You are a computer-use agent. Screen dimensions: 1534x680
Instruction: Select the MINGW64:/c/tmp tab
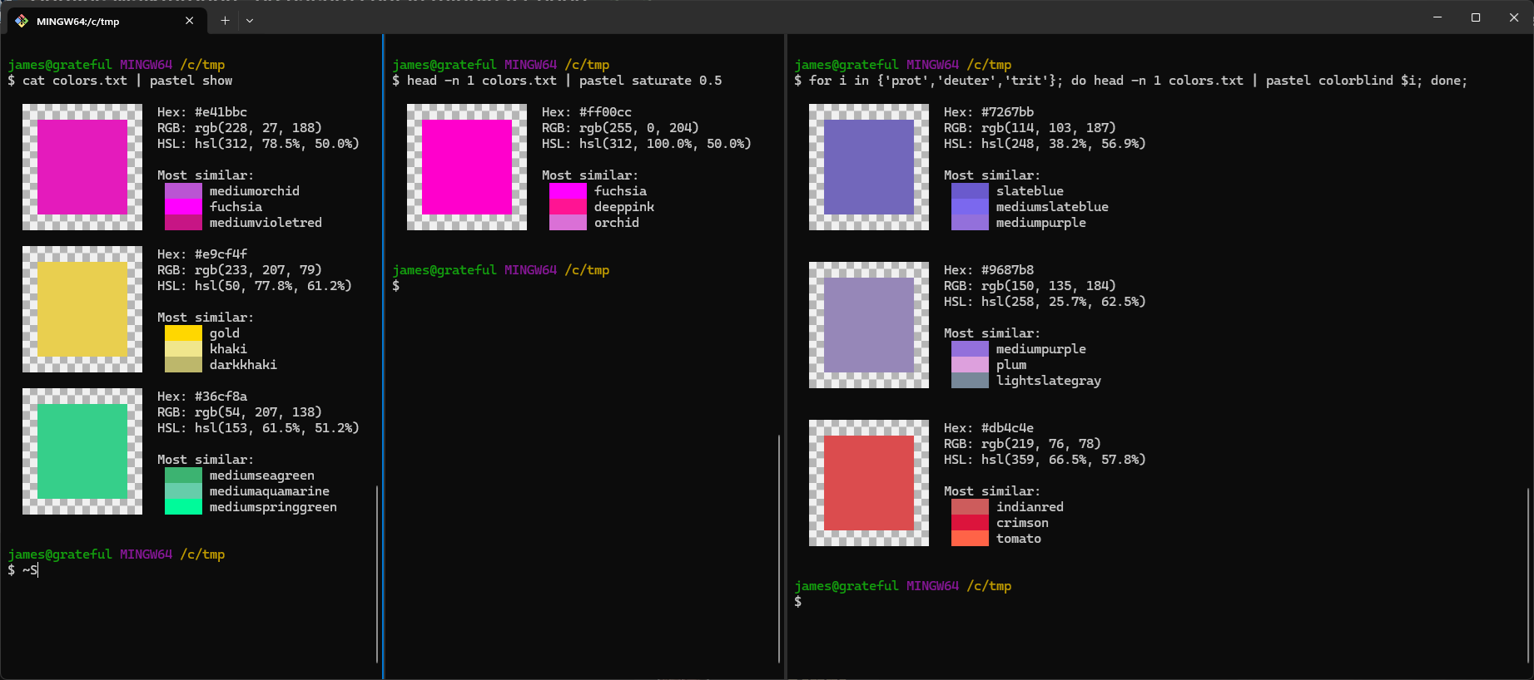(107, 21)
